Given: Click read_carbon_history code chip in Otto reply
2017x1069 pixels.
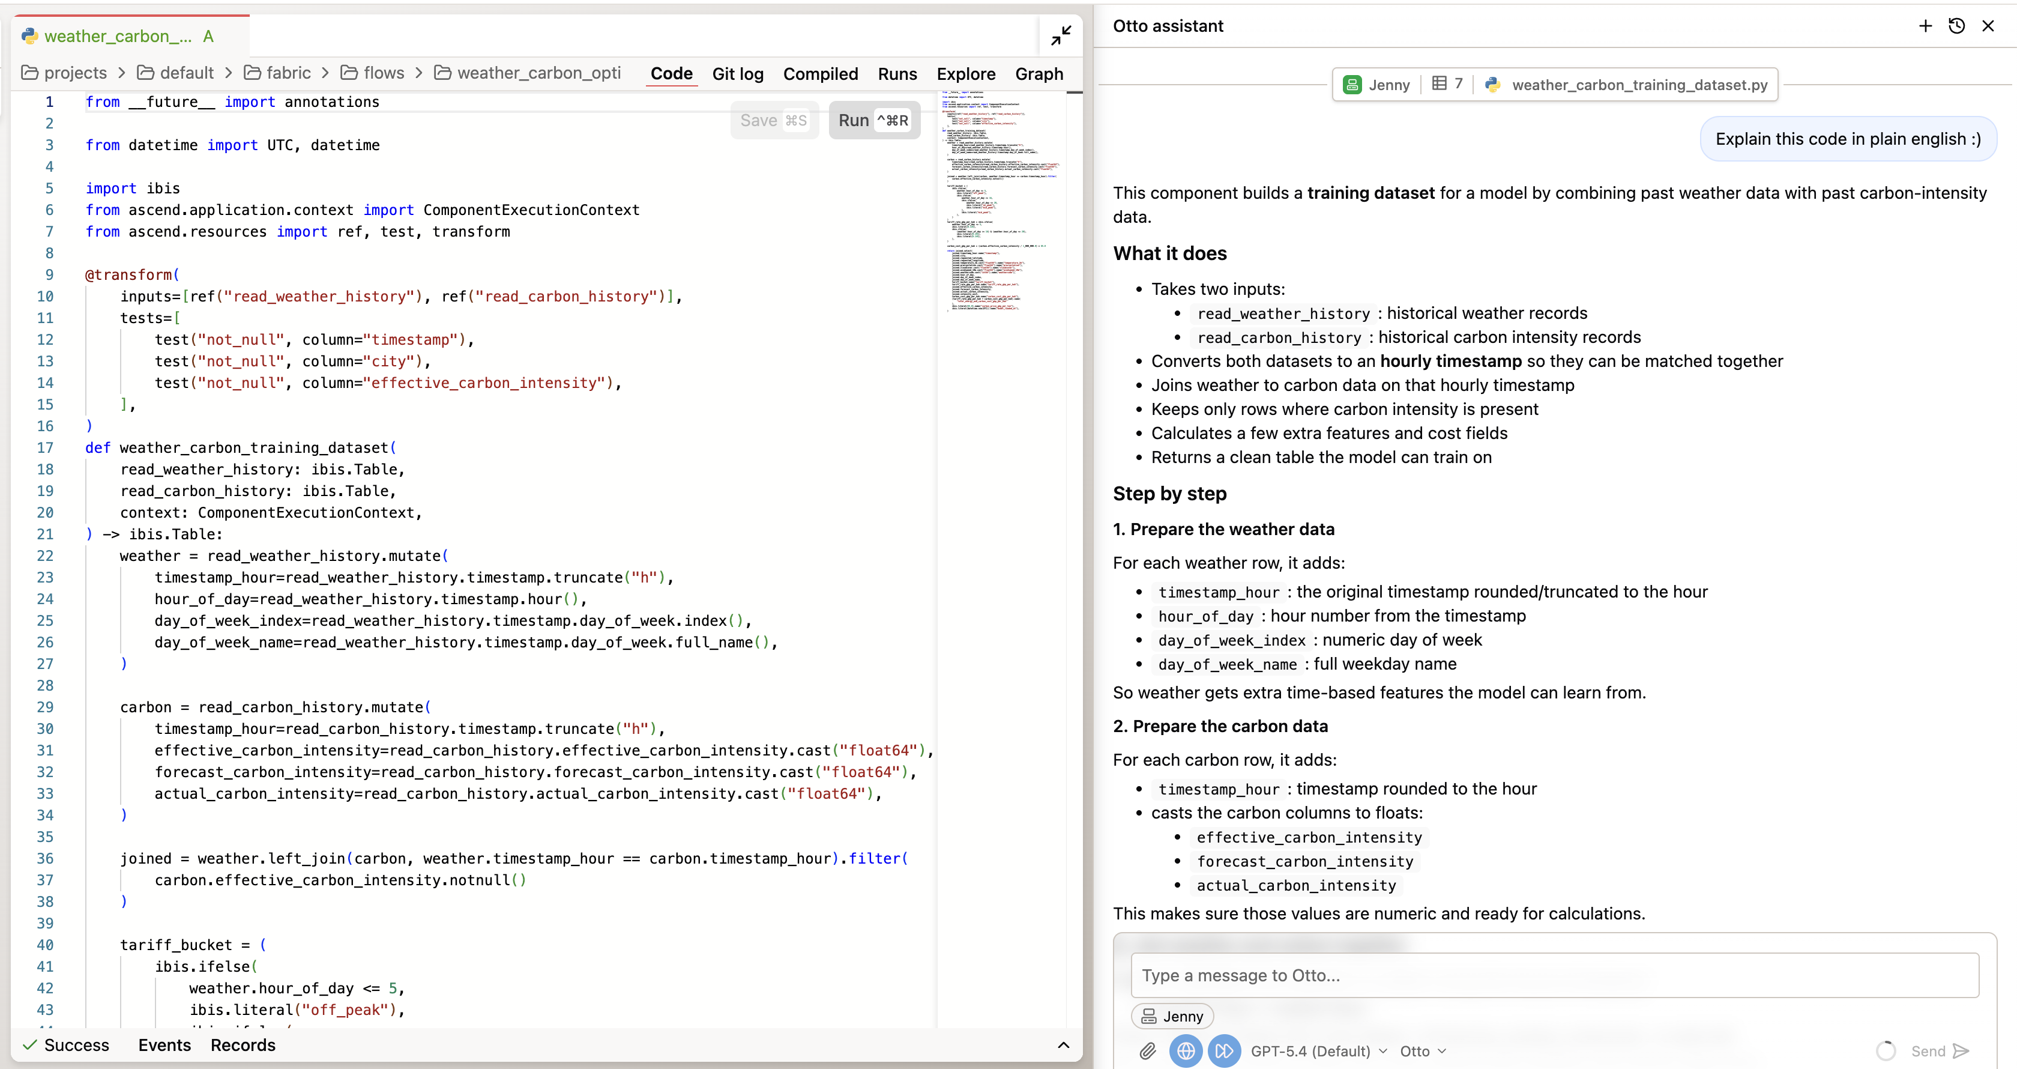Looking at the screenshot, I should point(1279,338).
